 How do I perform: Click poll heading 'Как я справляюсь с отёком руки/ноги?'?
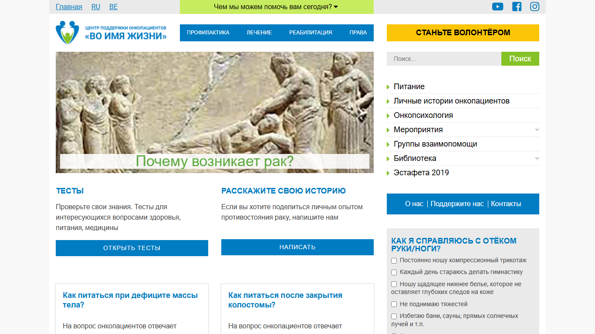tap(454, 245)
